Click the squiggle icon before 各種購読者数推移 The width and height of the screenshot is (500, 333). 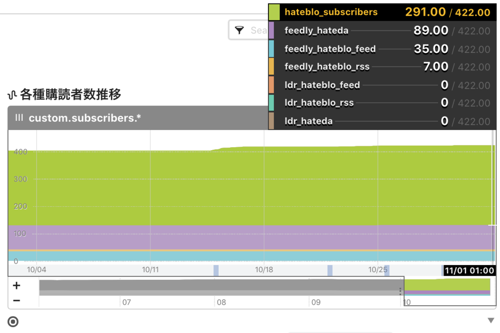coord(12,95)
